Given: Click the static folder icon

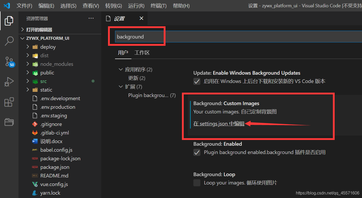Looking at the screenshot, I should [x=35, y=90].
